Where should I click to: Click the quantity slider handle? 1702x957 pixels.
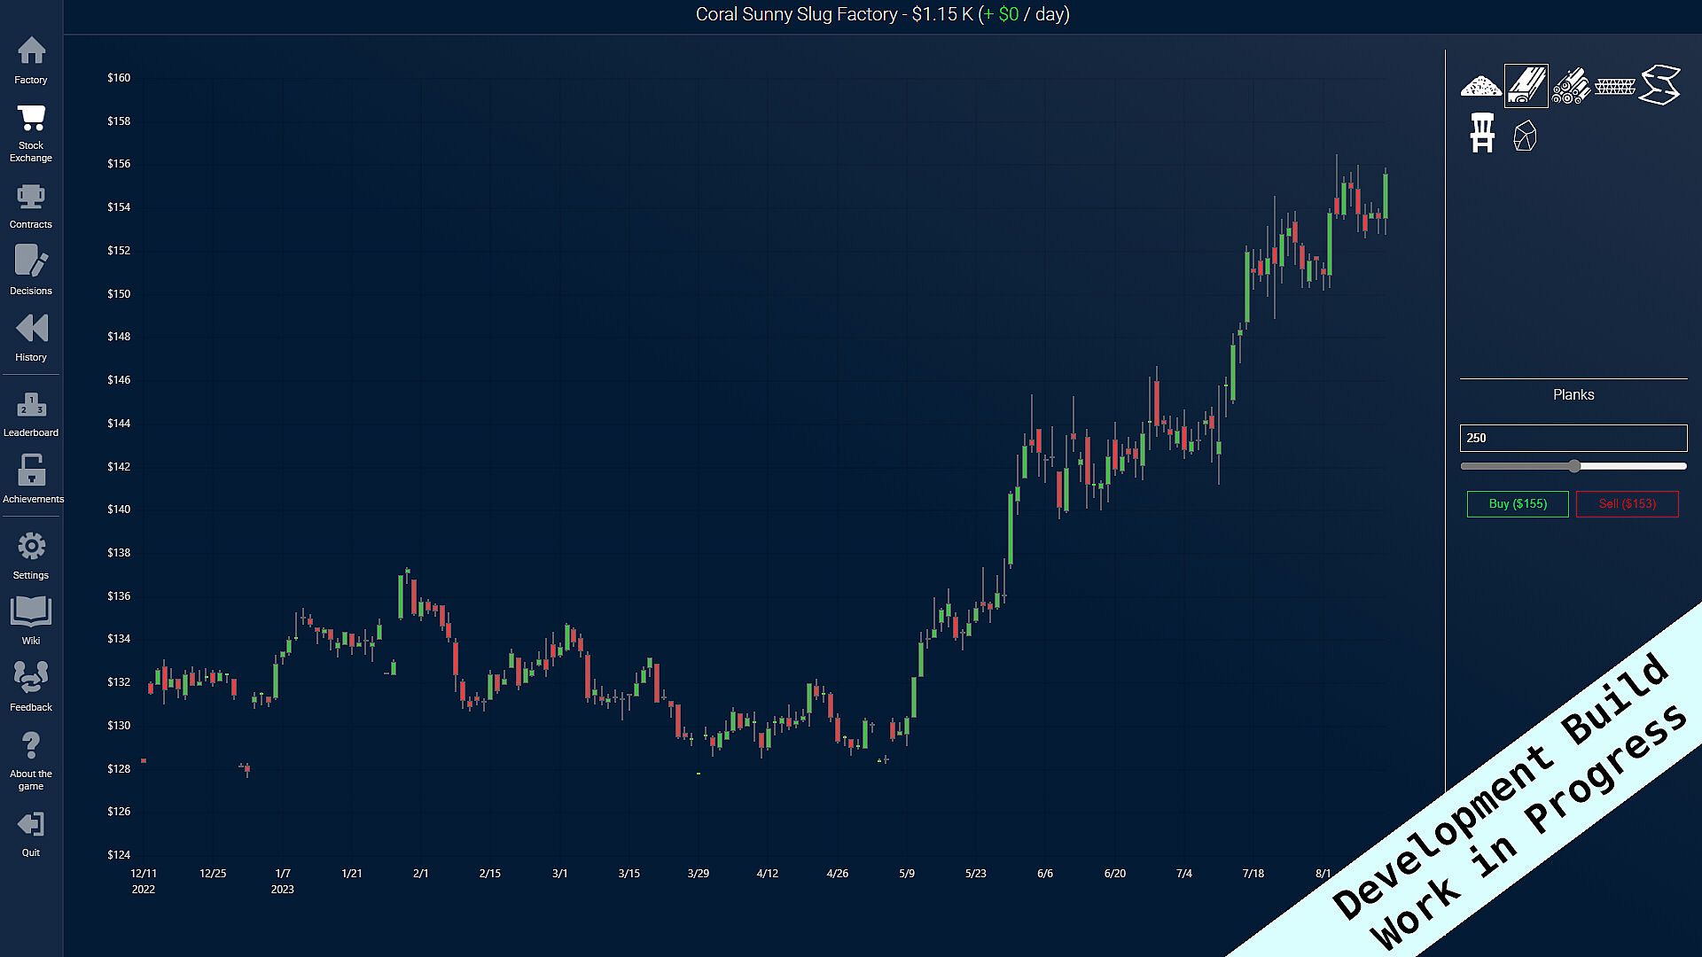point(1574,466)
